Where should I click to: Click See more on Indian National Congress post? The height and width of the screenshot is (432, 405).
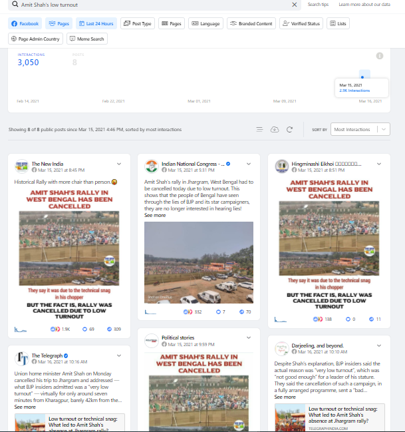[155, 216]
